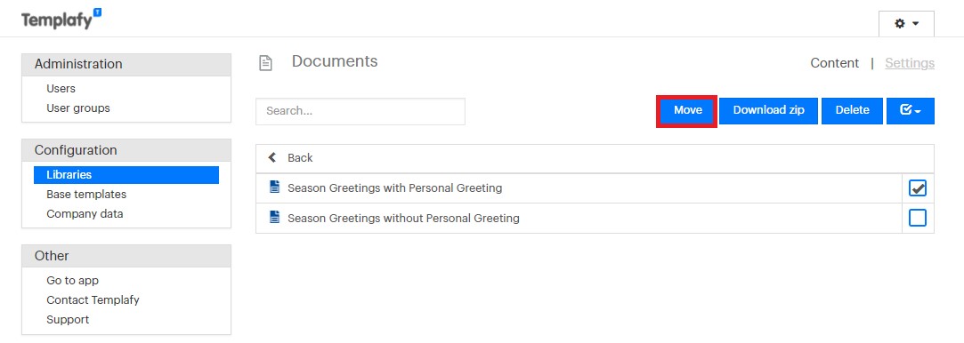Image resolution: width=964 pixels, height=343 pixels.
Task: Click the Move button
Action: (687, 110)
